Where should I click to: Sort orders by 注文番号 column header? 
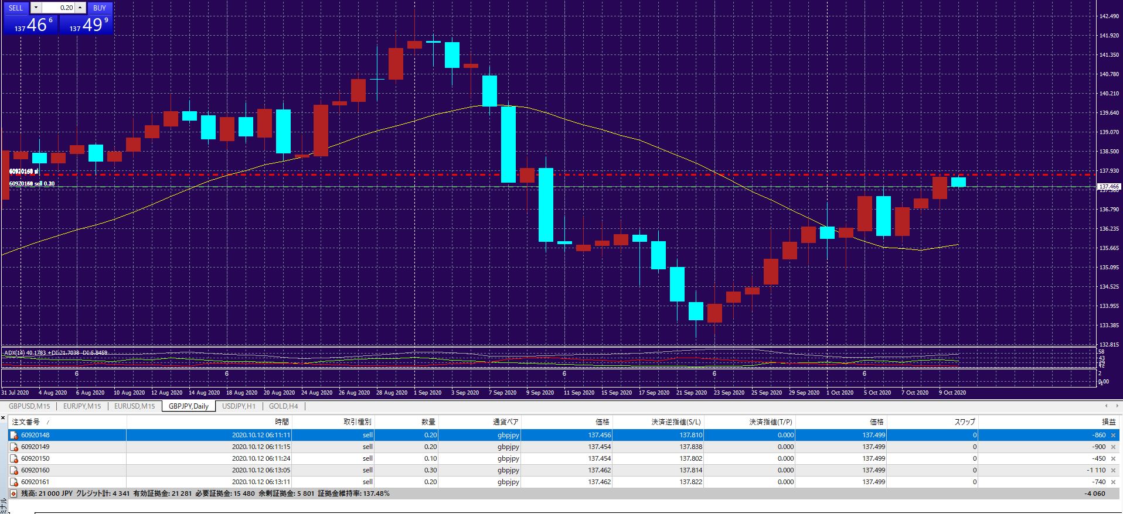(26, 422)
